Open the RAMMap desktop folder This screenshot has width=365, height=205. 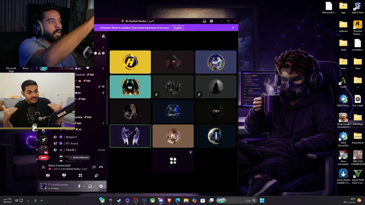coord(358,120)
